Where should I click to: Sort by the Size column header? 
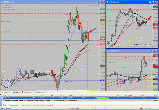point(58,95)
